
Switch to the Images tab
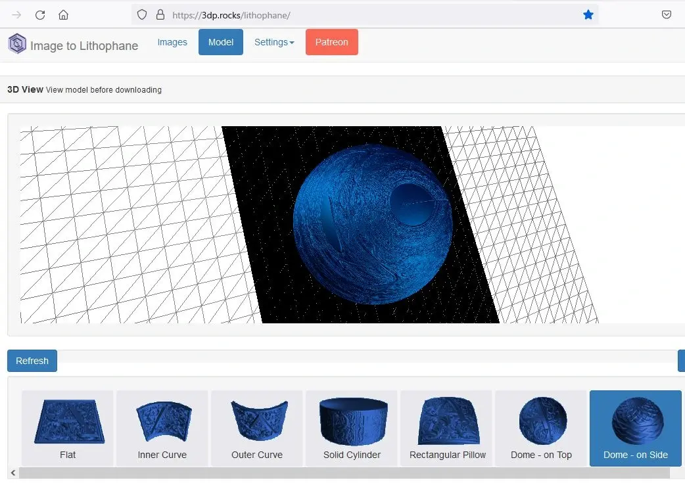[x=172, y=42]
